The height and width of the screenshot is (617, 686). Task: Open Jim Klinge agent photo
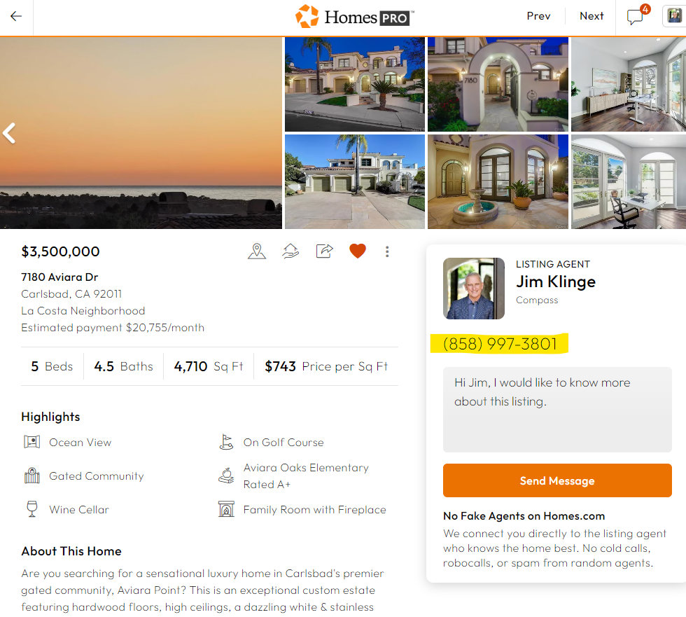(x=474, y=289)
